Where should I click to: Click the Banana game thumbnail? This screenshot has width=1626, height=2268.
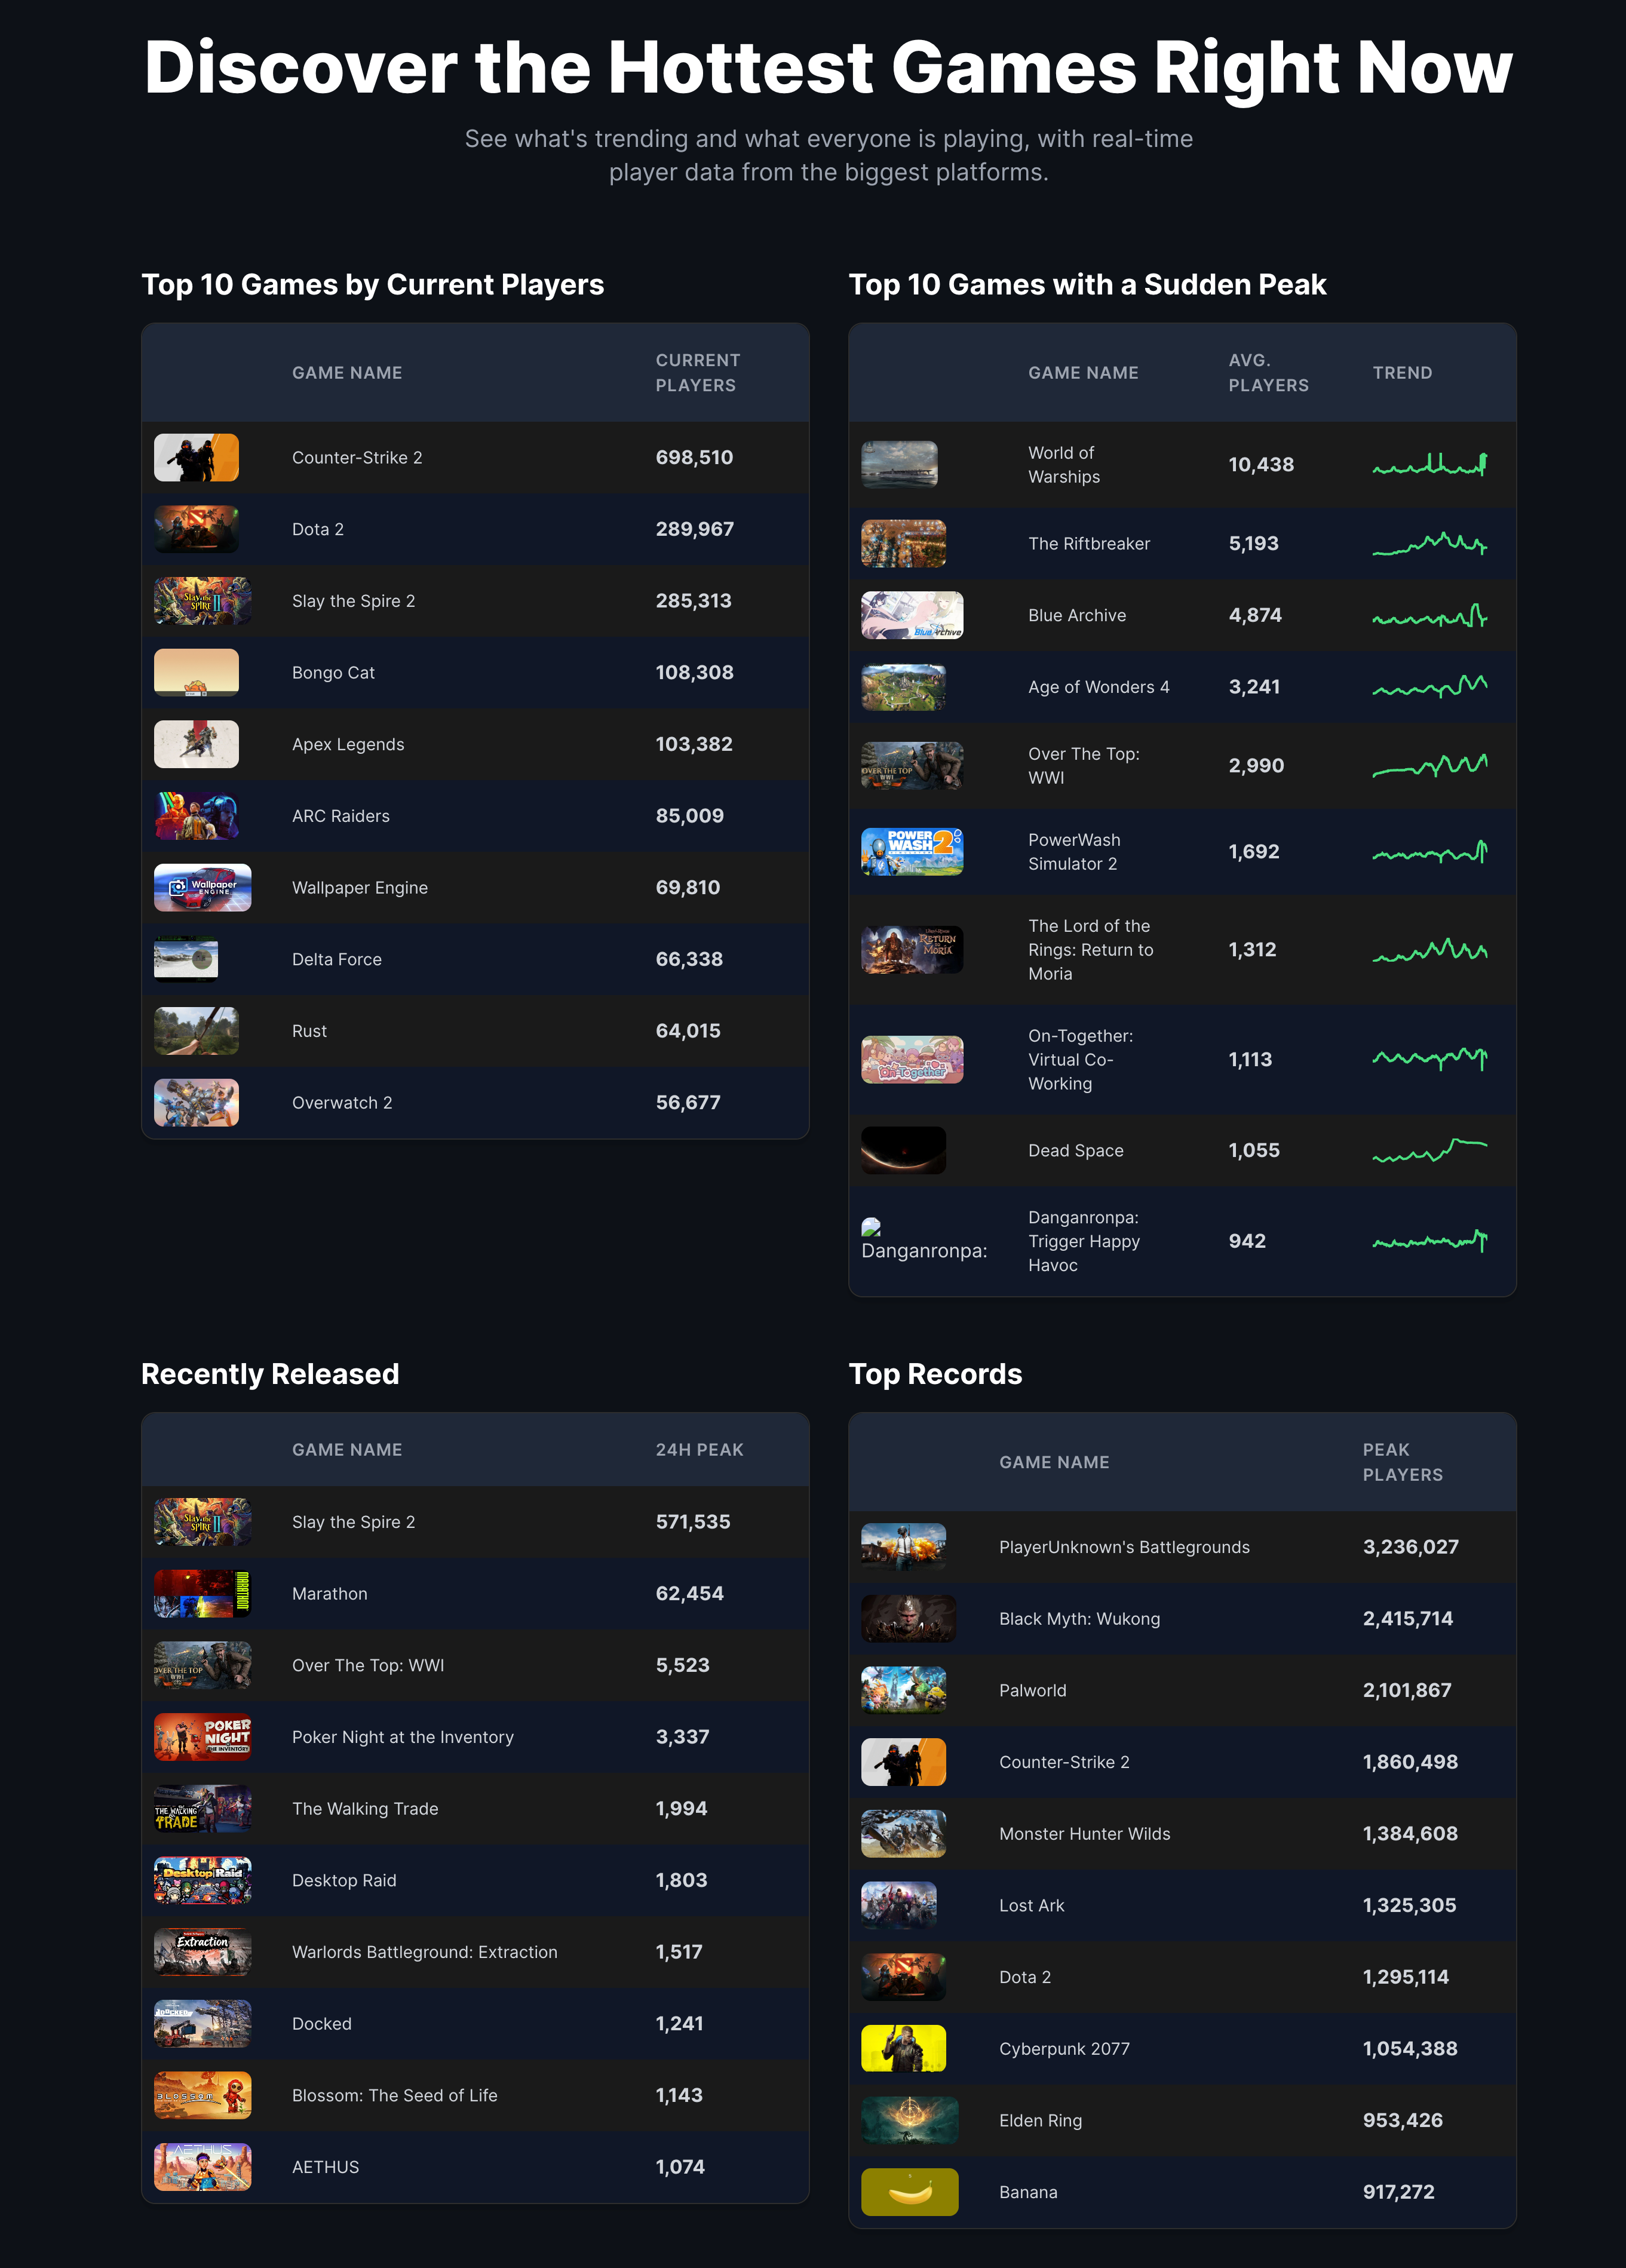[x=909, y=2192]
